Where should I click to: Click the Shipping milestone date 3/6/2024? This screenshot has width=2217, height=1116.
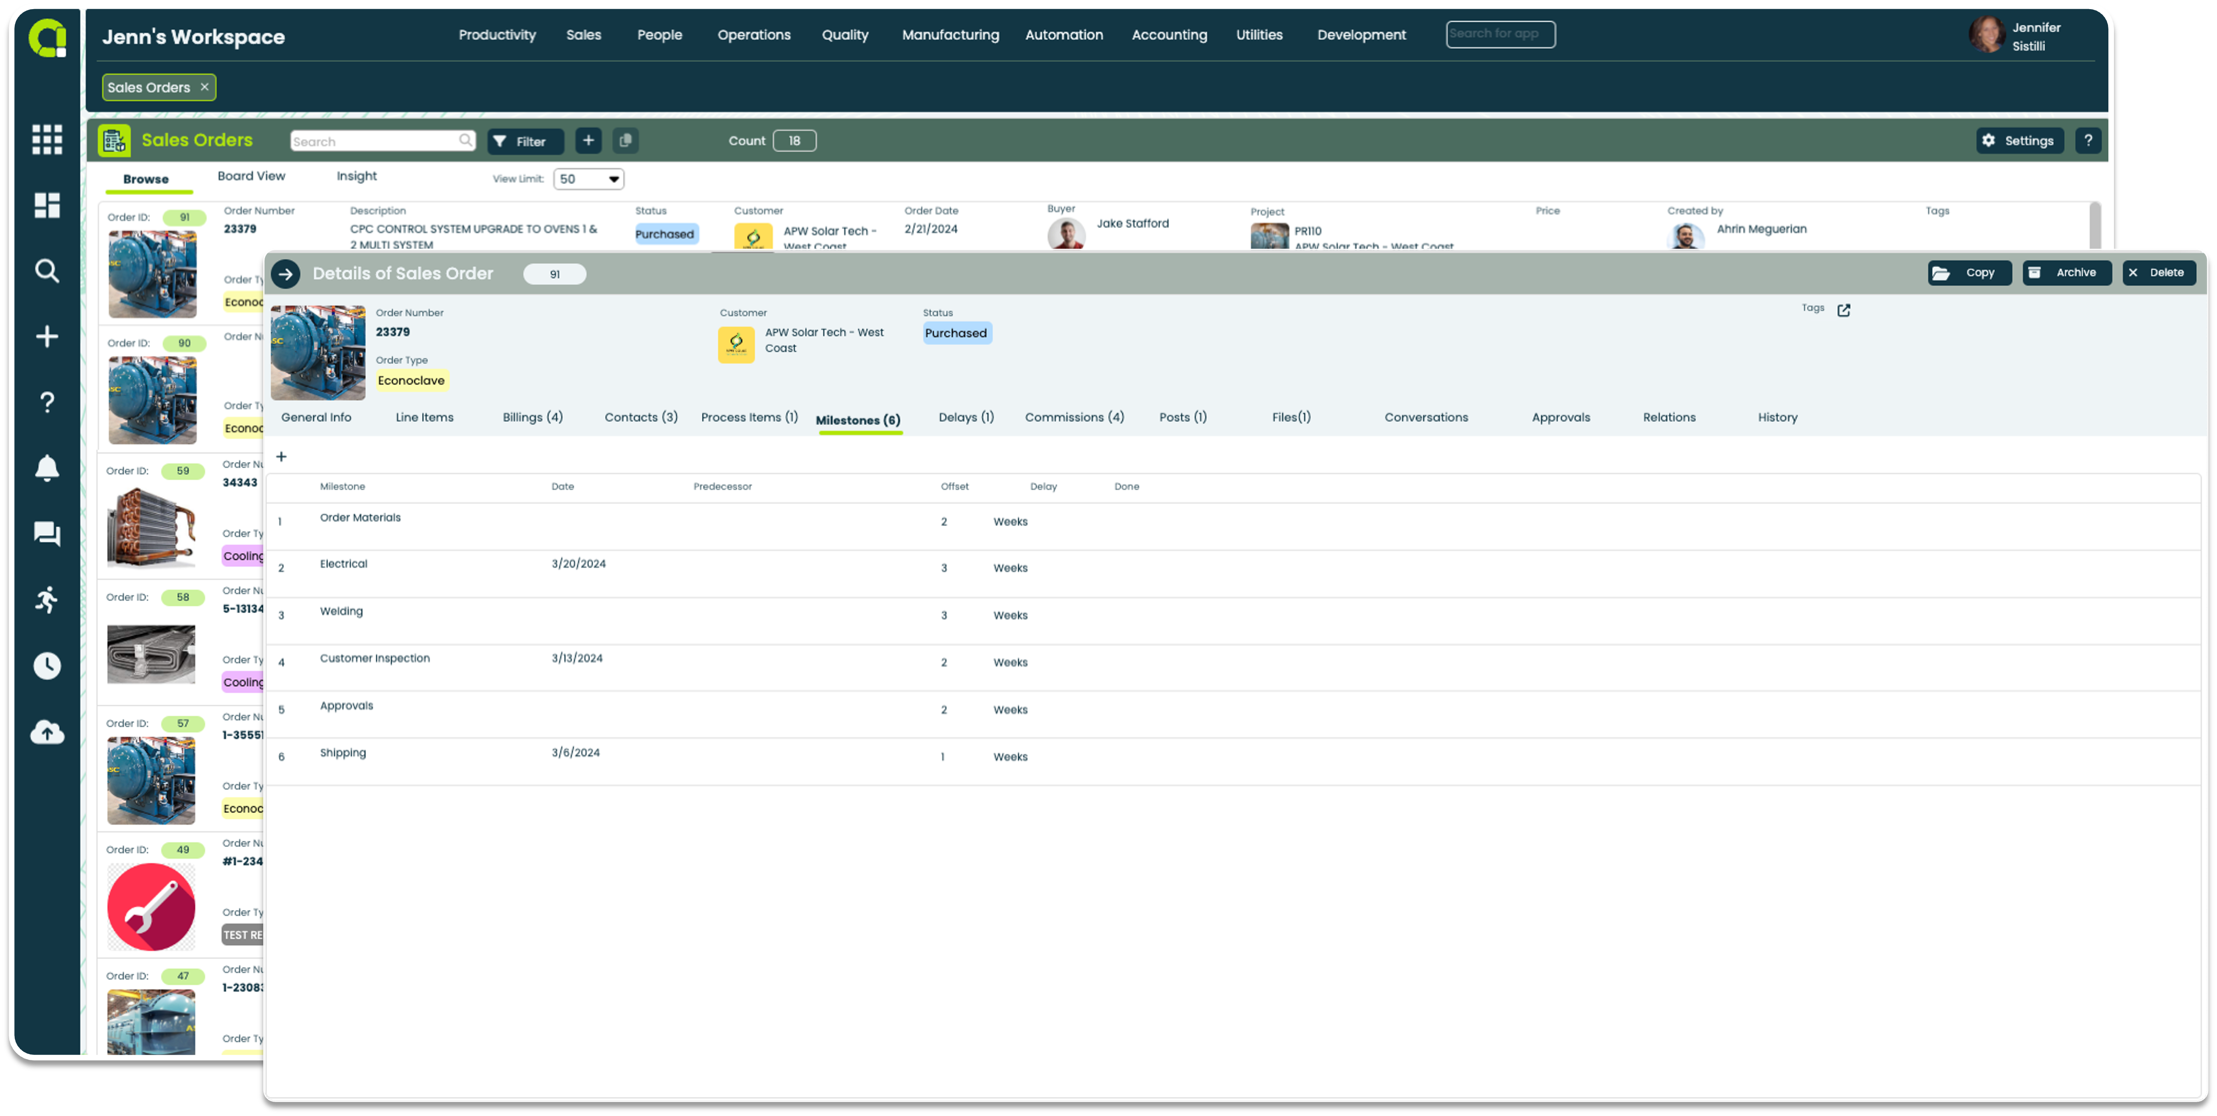point(576,753)
